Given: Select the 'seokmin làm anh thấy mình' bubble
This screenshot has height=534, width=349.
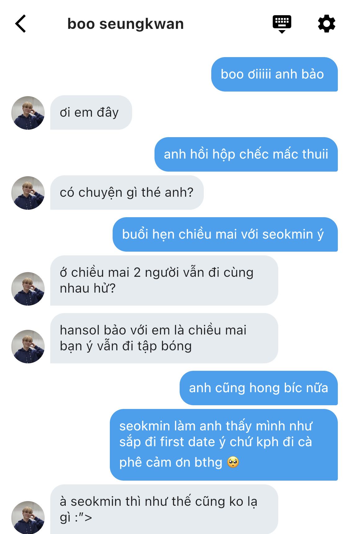Looking at the screenshot, I should click(224, 445).
